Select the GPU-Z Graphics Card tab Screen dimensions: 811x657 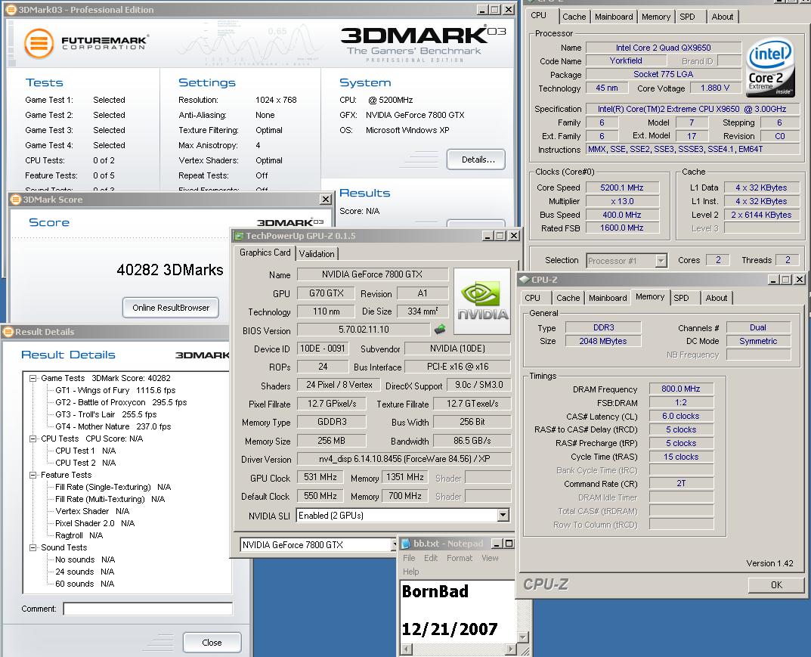(265, 253)
